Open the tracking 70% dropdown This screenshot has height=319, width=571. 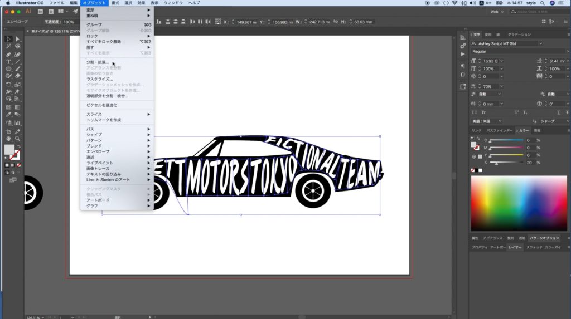501,87
